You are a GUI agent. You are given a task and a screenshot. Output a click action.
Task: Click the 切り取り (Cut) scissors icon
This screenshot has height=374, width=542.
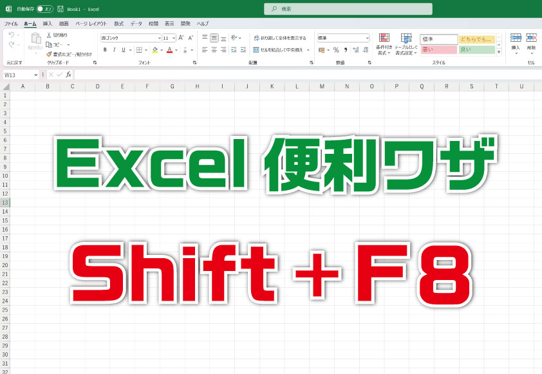click(49, 35)
